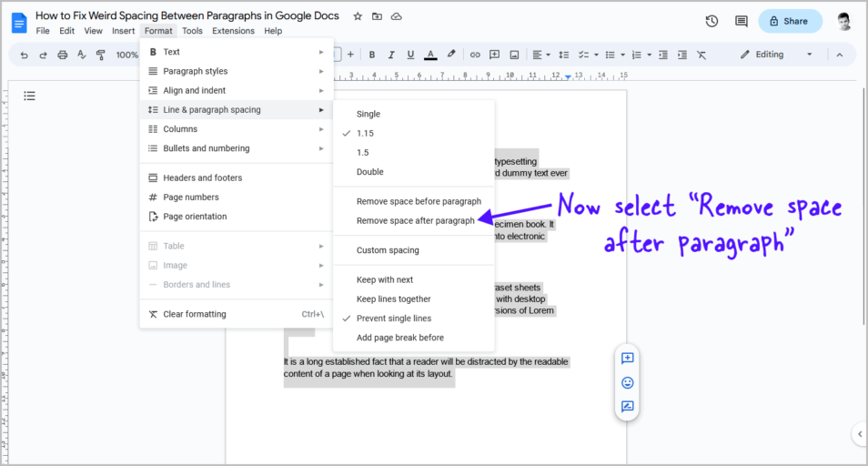Choose Page orientation in Format menu
868x466 pixels.
click(x=237, y=217)
